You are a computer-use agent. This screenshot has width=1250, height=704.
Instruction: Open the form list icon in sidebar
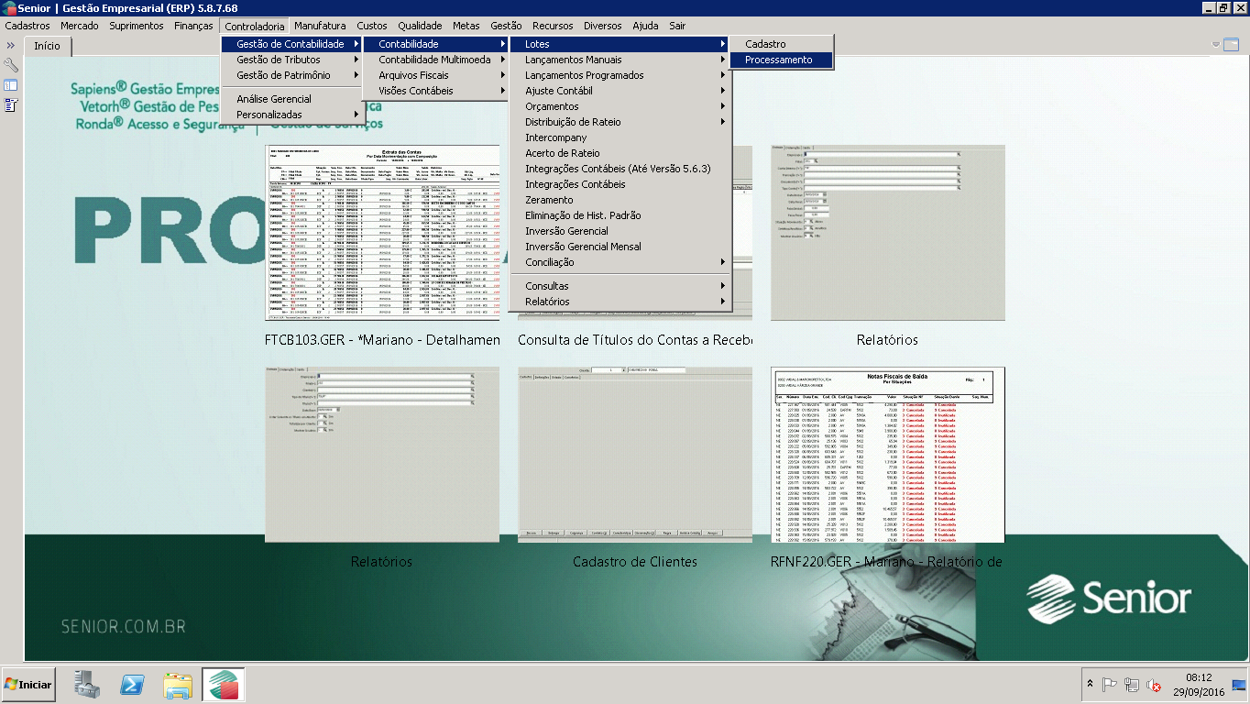pos(11,105)
